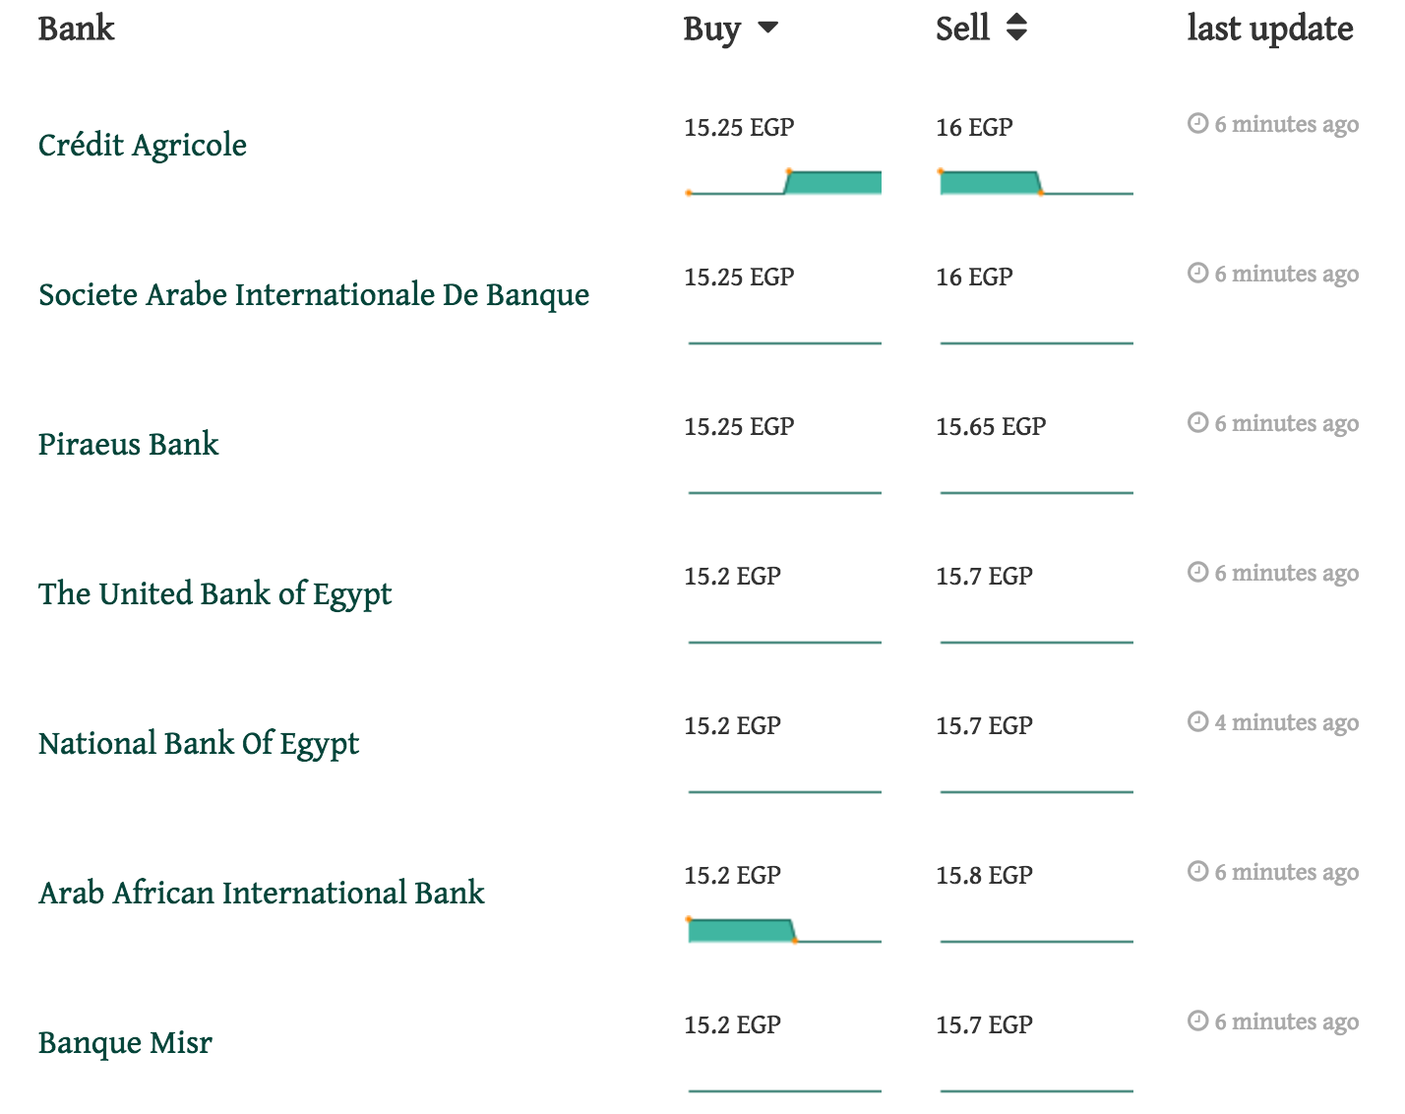Open The United Bank of Egypt link
Image resolution: width=1405 pixels, height=1114 pixels.
point(214,594)
